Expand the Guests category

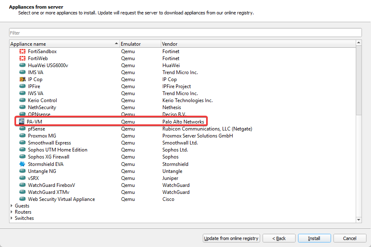[12, 206]
